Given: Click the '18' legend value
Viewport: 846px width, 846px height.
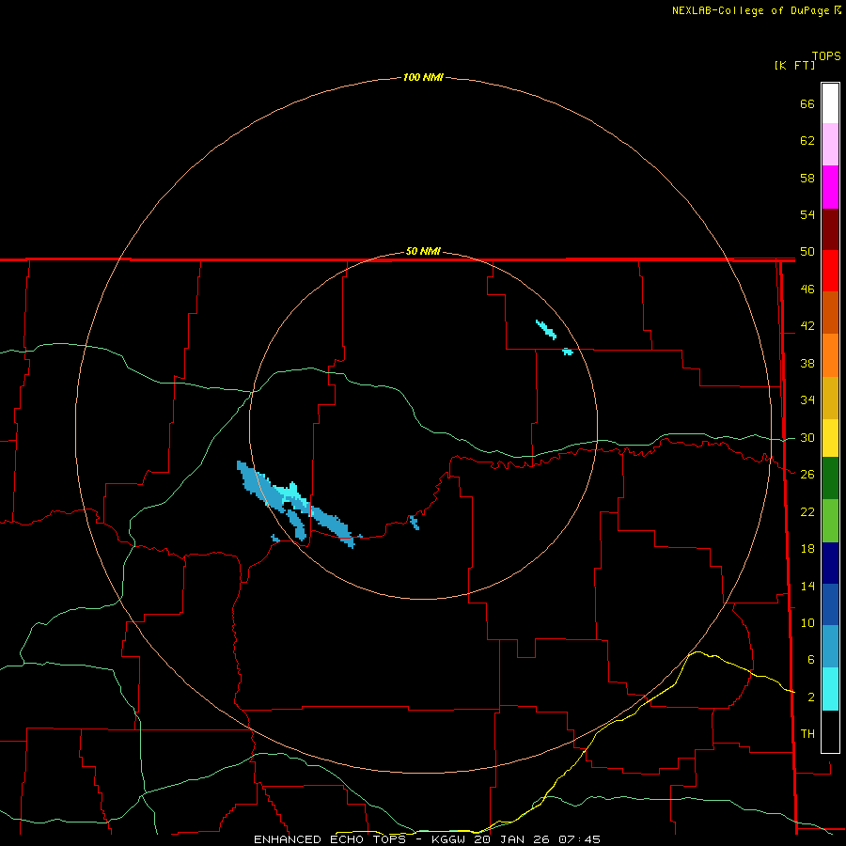Looking at the screenshot, I should pyautogui.click(x=807, y=549).
